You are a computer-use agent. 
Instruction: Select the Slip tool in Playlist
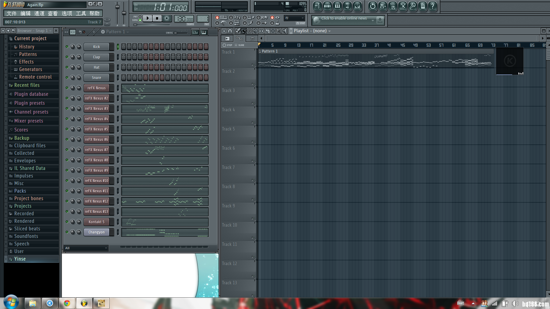[261, 31]
